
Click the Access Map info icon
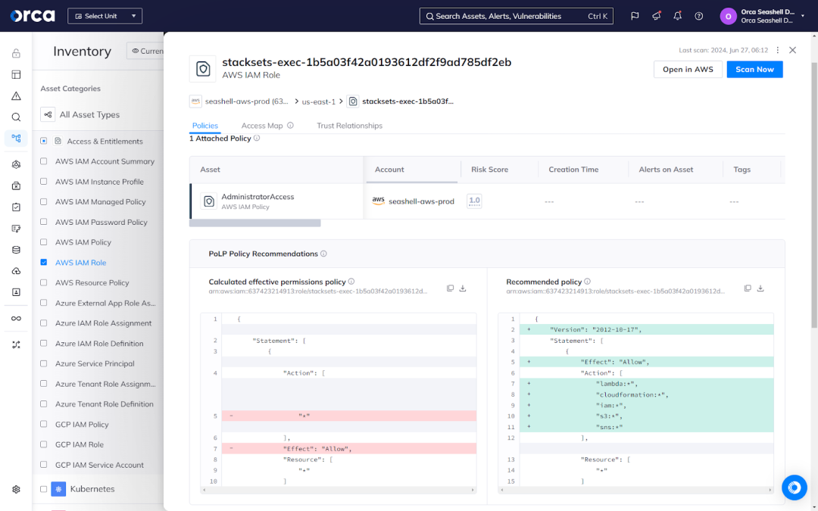[x=291, y=126]
